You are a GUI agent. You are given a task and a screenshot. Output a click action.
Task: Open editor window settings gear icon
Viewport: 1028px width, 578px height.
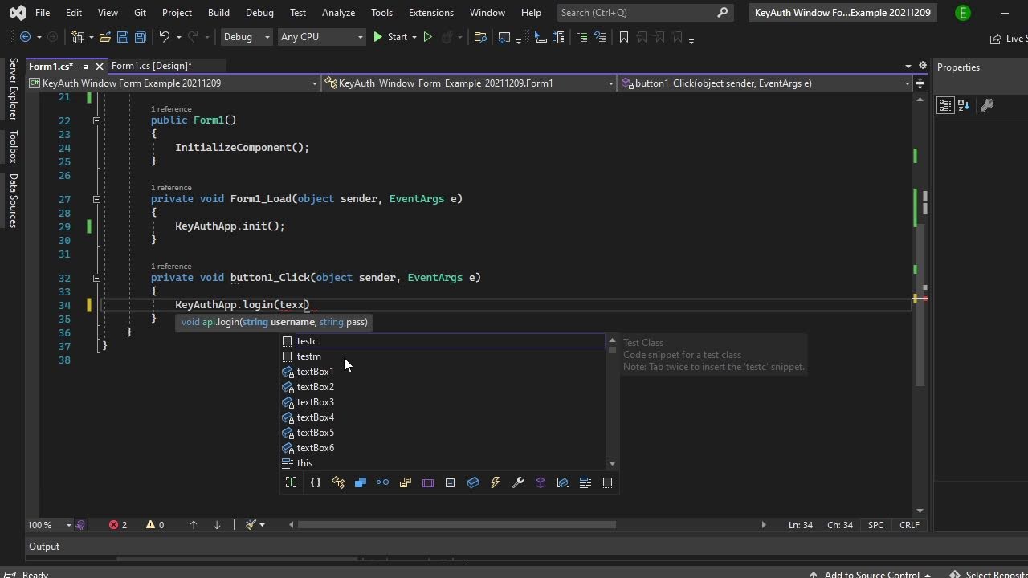(x=923, y=66)
